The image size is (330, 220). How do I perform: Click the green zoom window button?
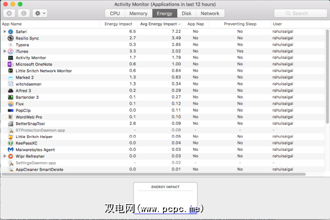click(x=20, y=4)
